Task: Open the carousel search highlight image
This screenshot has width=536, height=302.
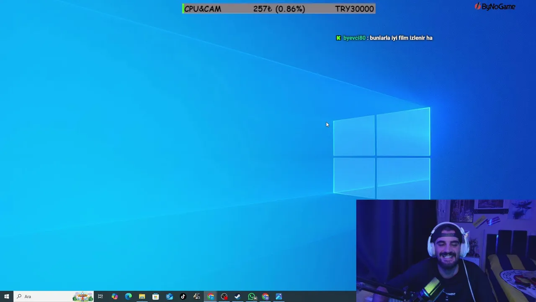Action: click(x=82, y=297)
